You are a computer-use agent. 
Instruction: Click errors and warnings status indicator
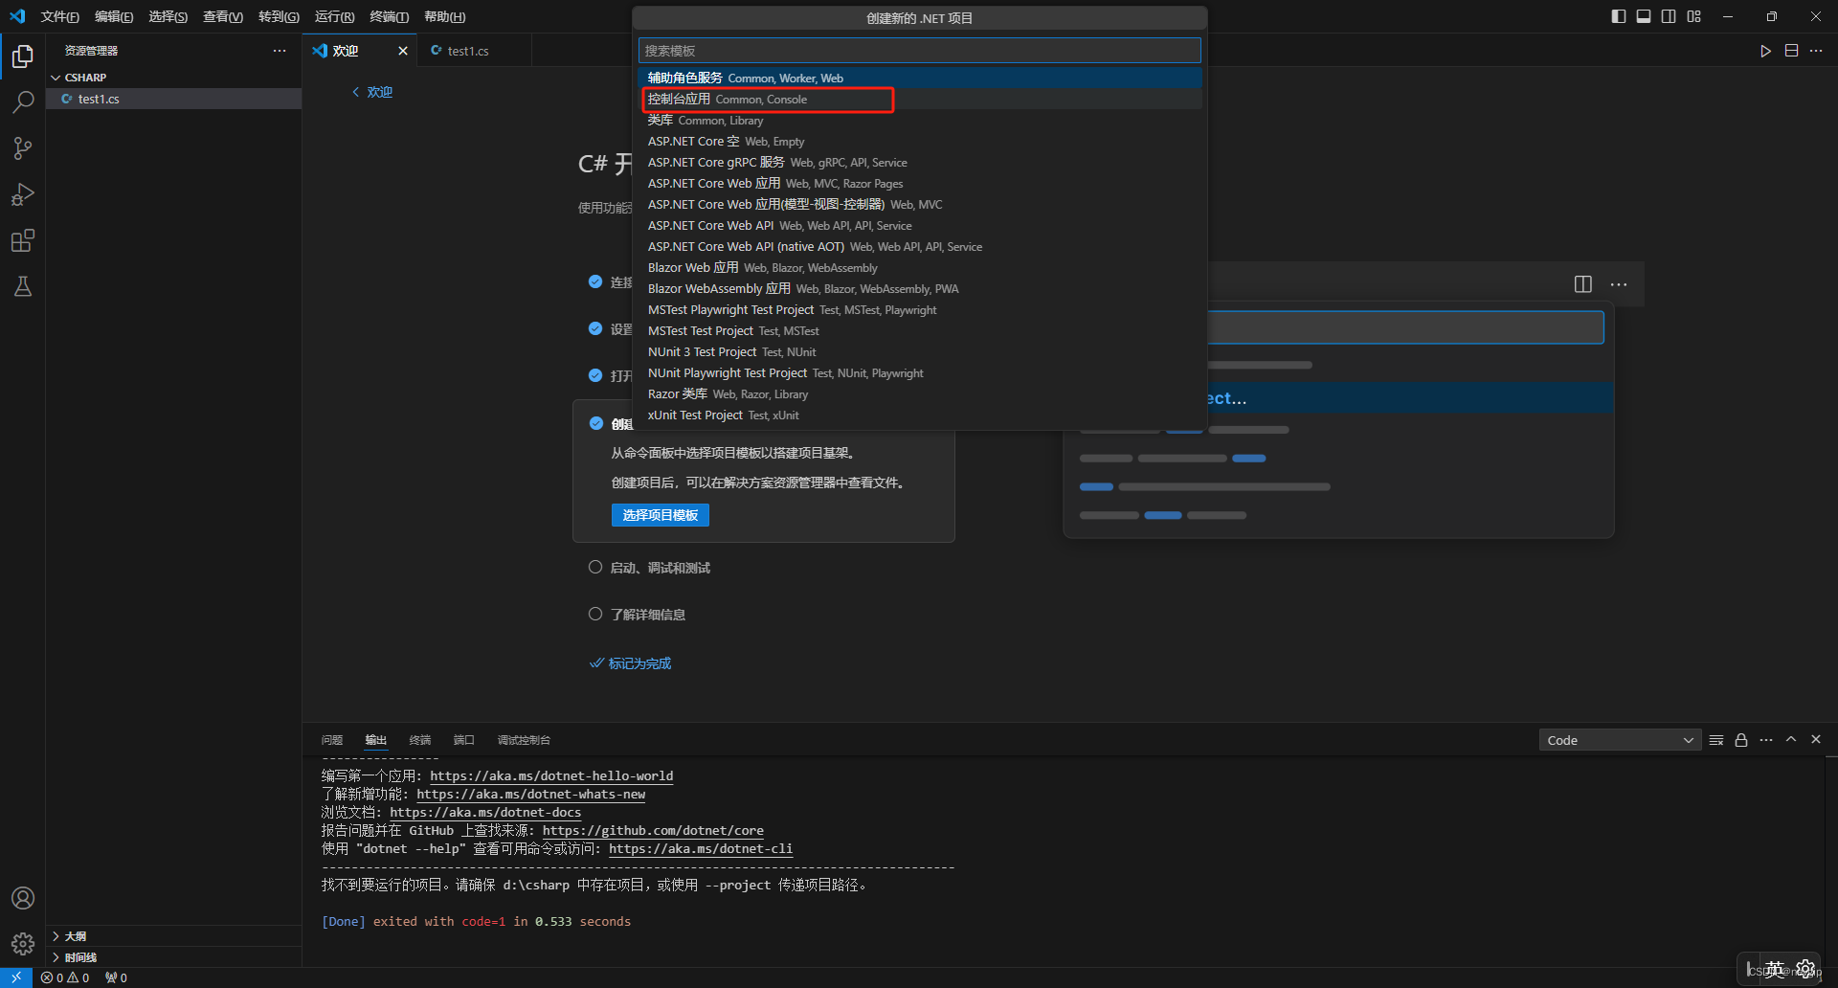tap(65, 977)
